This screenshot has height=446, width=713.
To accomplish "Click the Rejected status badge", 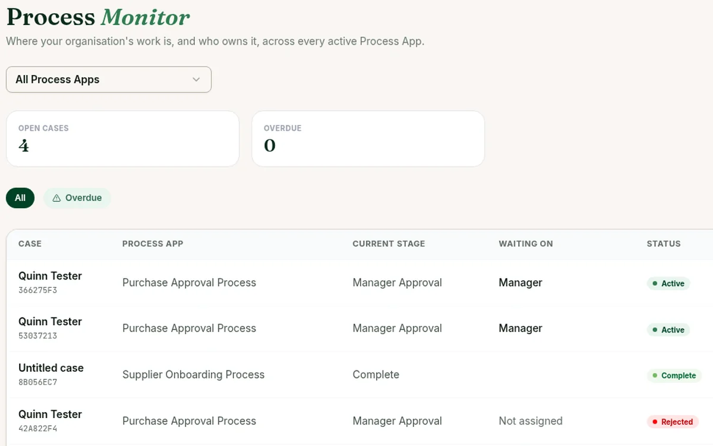I will 673,422.
